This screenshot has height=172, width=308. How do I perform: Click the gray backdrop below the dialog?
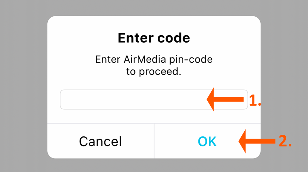(x=154, y=166)
